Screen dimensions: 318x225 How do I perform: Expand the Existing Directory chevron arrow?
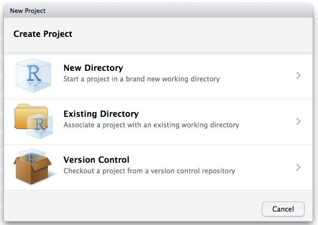tap(298, 122)
